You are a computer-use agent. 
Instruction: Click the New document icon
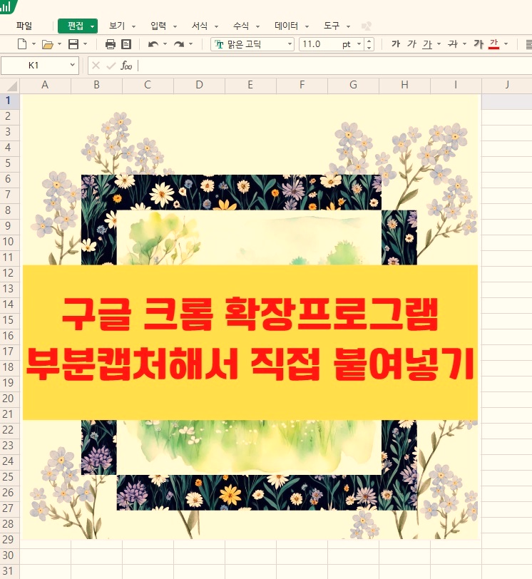22,44
